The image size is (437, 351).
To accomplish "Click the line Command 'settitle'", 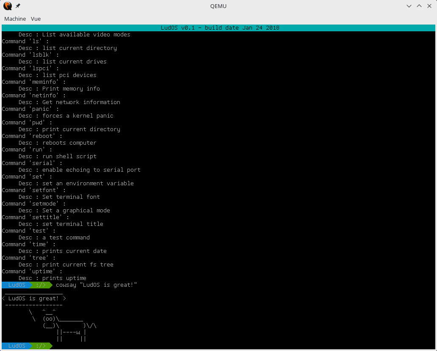I will click(x=36, y=217).
